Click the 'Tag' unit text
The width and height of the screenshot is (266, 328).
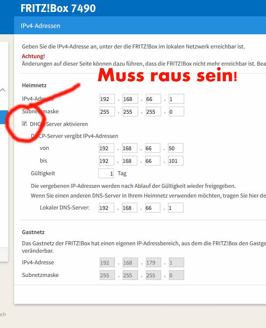(122, 173)
